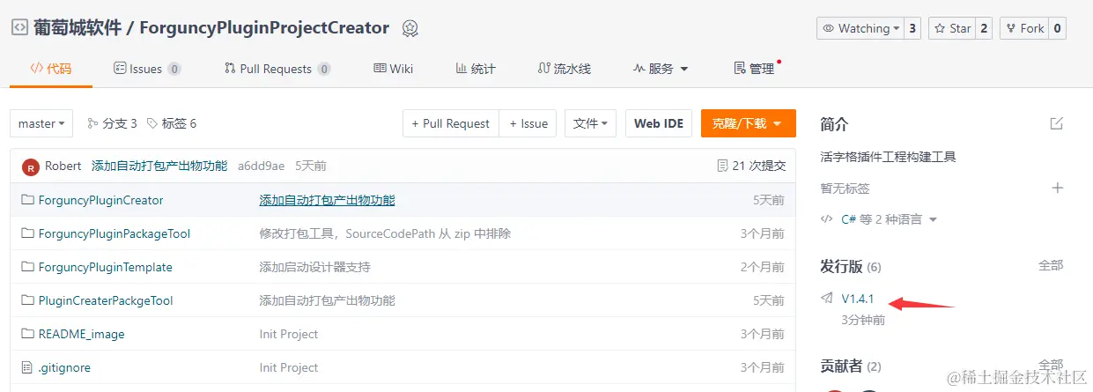The height and width of the screenshot is (392, 1093).
Task: Open the ForguncyPluginTemplate folder
Action: 106,267
